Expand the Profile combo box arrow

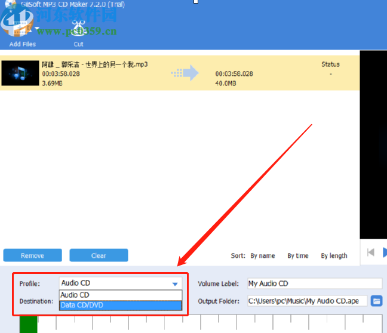pos(175,284)
